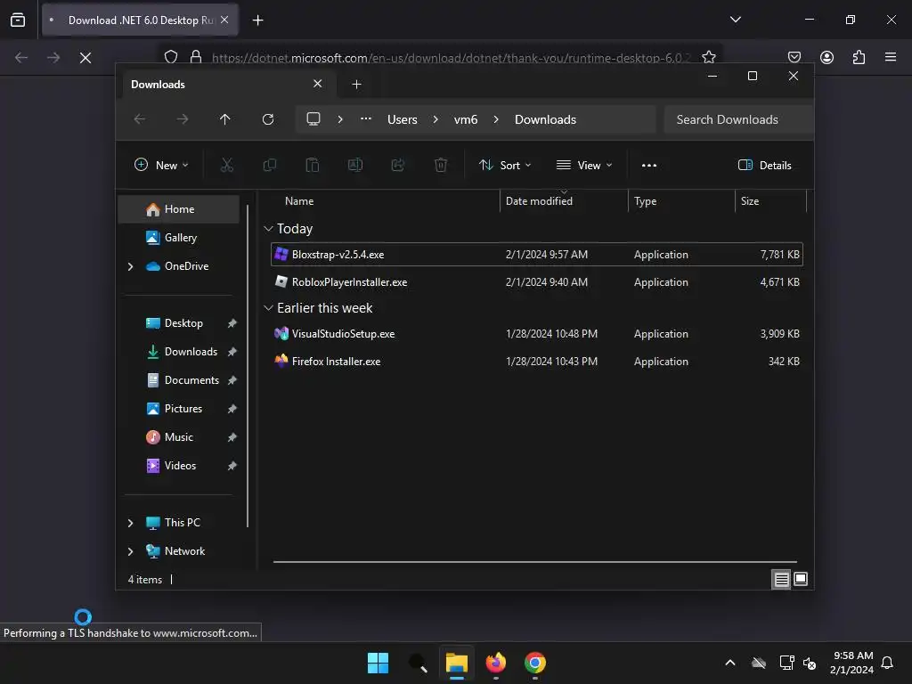Click Google Chrome icon on the taskbar

point(535,663)
